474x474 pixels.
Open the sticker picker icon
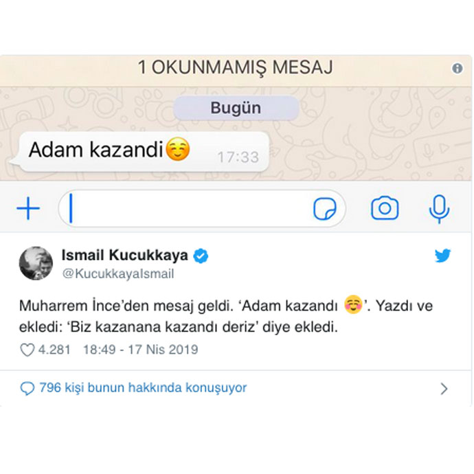tap(324, 209)
